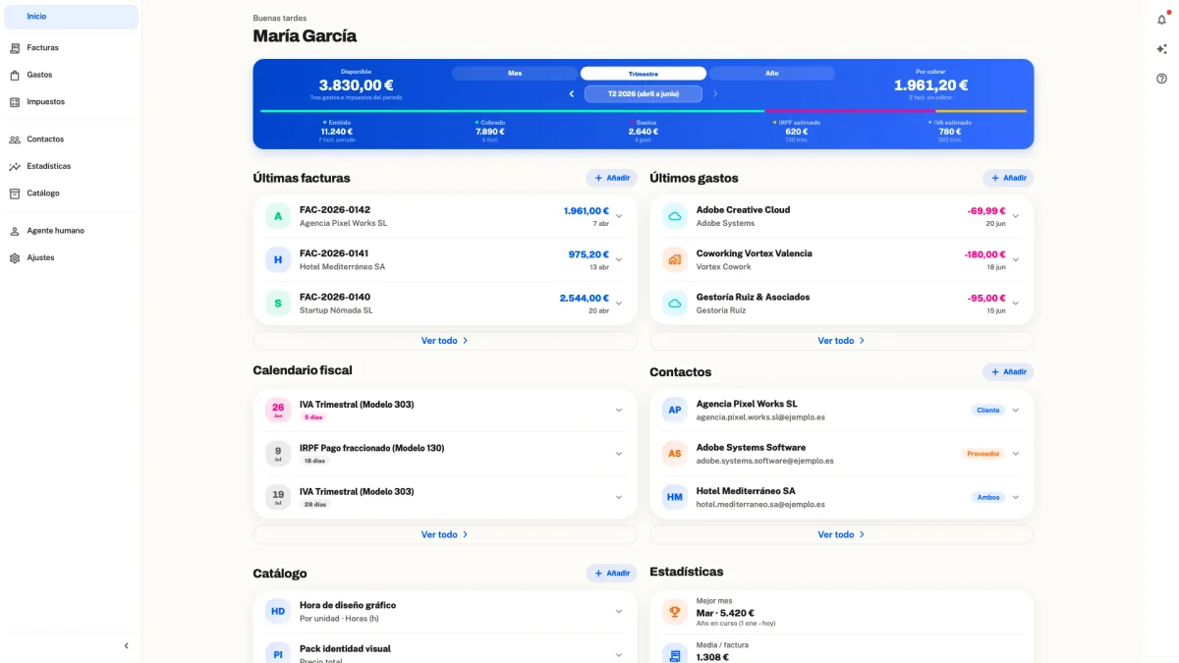Click the 19 Jul calendar date badge
Screen dimensions: 1179x663
pos(278,497)
